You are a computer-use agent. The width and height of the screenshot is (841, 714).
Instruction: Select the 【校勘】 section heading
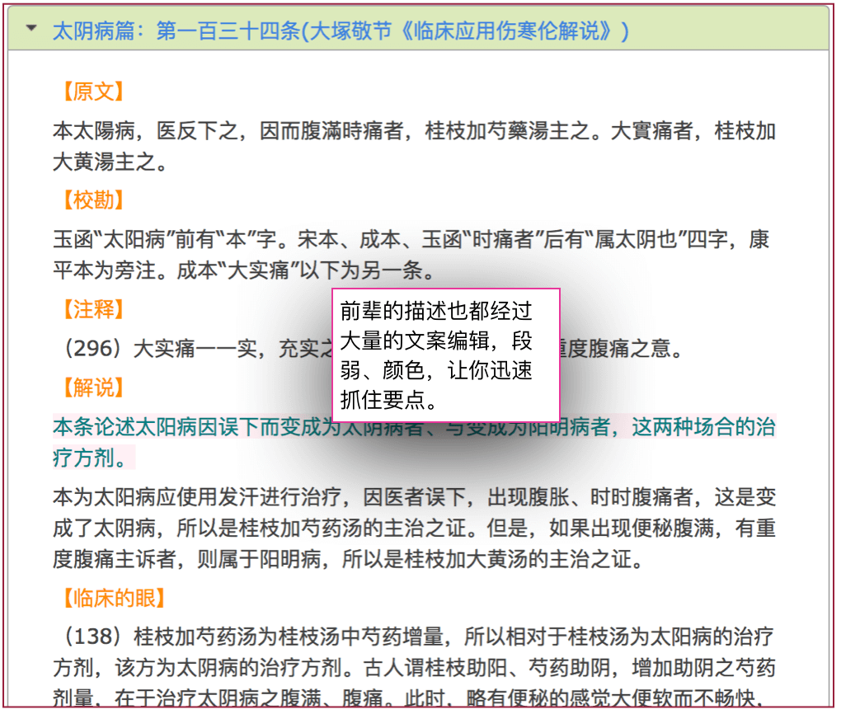[x=92, y=200]
